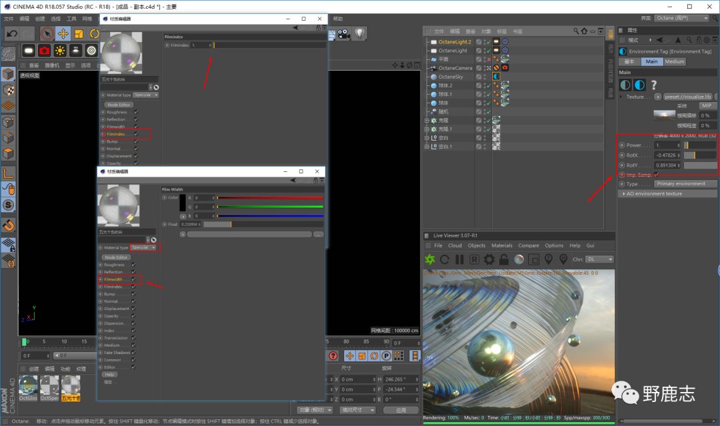Open Live Viewer settings gear icon
The image size is (720, 426).
coord(489,259)
